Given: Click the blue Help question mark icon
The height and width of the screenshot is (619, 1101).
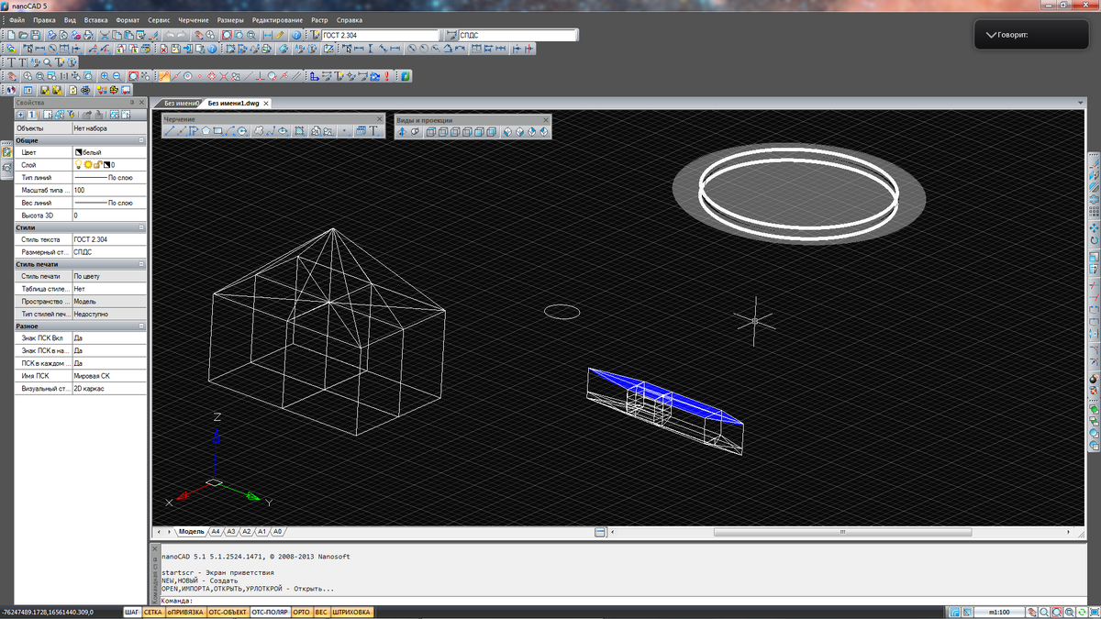Looking at the screenshot, I should [296, 35].
